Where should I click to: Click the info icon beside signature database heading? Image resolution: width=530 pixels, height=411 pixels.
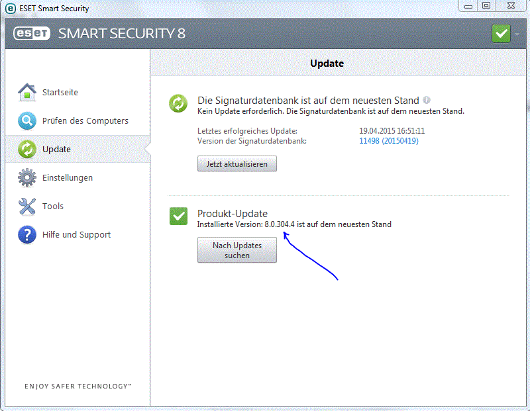coord(427,100)
